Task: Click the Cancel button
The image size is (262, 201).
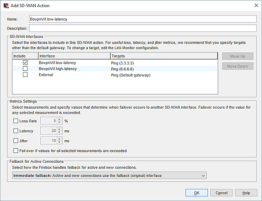Action: 221,193
